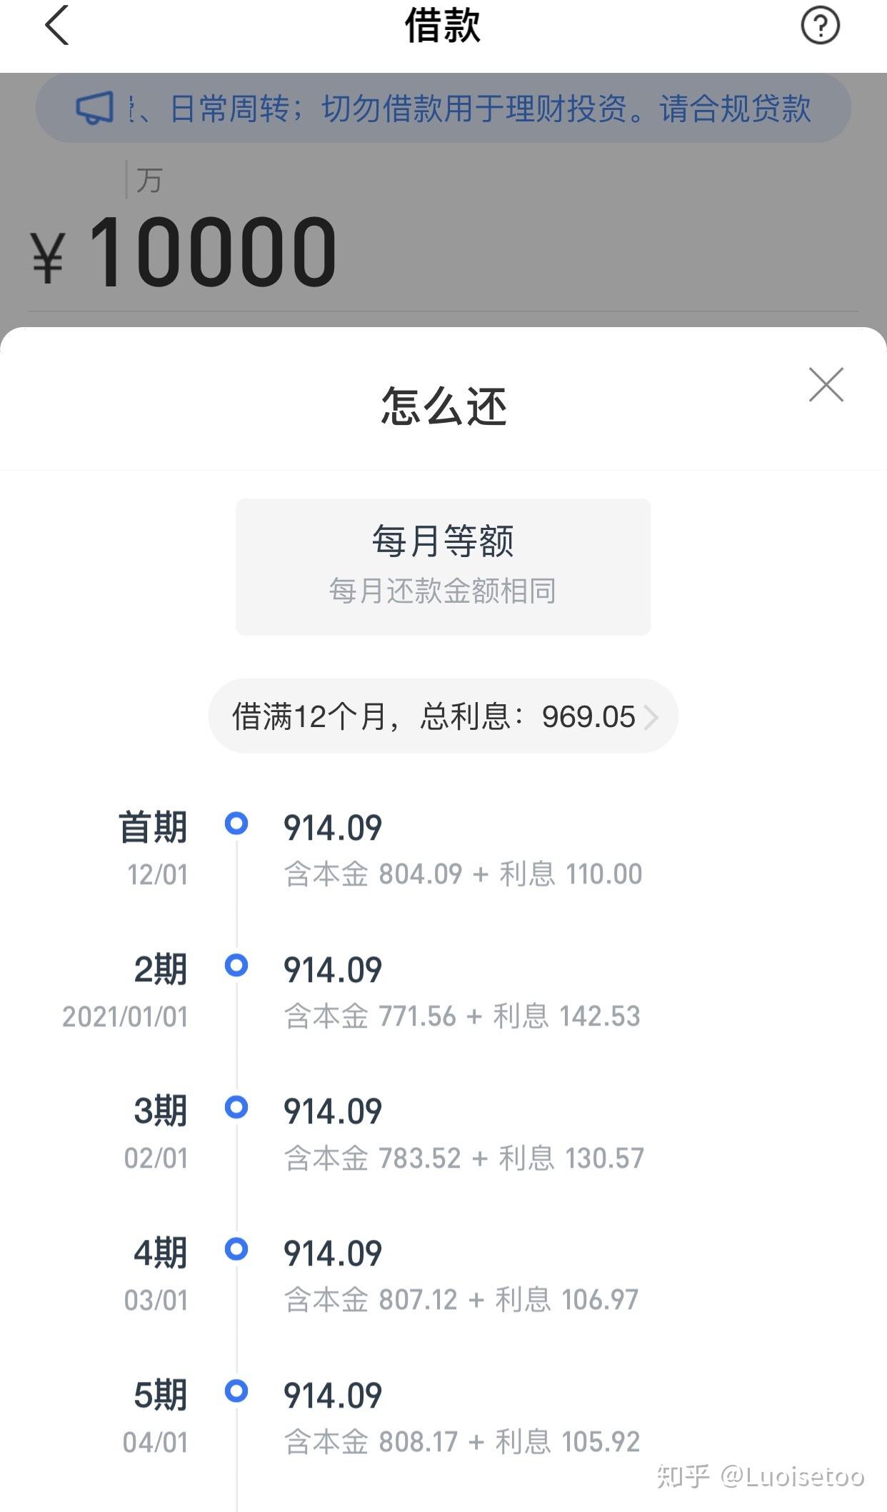Viewport: 887px width, 1512px height.
Task: Click the 5期 timeline circle marker
Action: coord(236,1391)
